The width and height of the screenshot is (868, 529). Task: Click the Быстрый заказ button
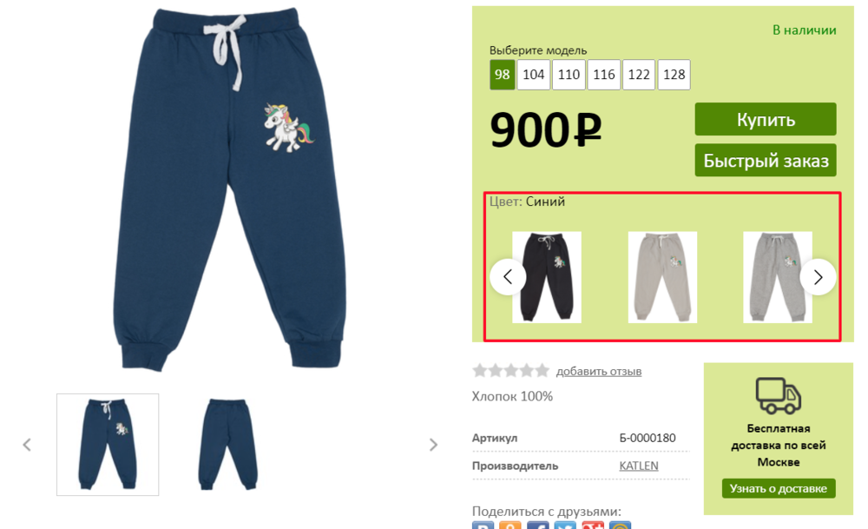point(766,161)
